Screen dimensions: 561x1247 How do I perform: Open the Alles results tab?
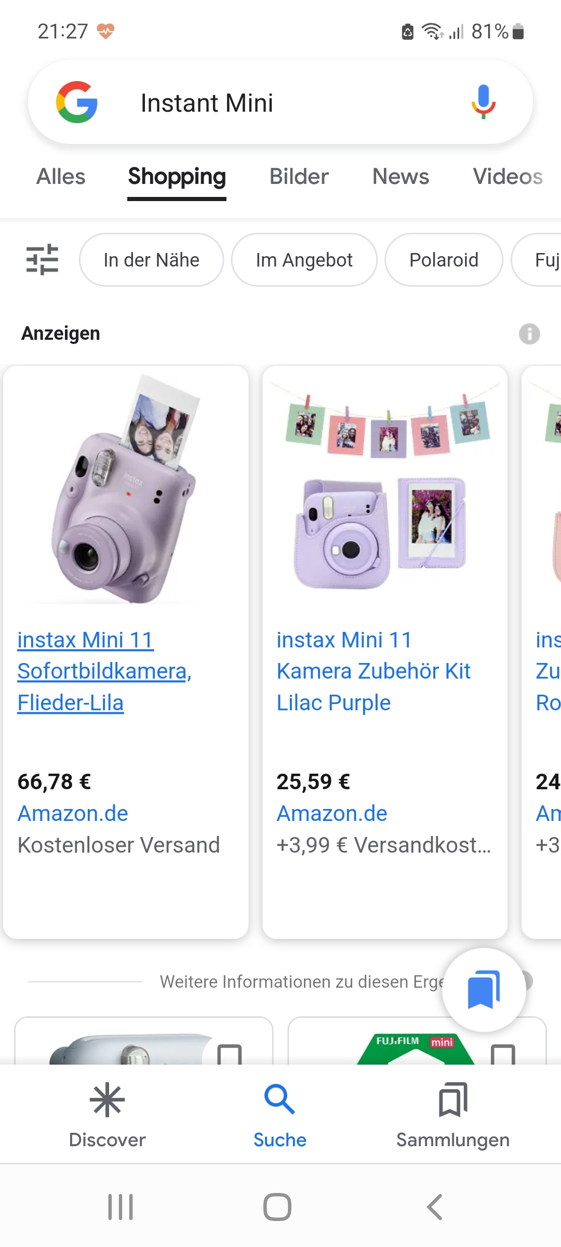coord(61,177)
